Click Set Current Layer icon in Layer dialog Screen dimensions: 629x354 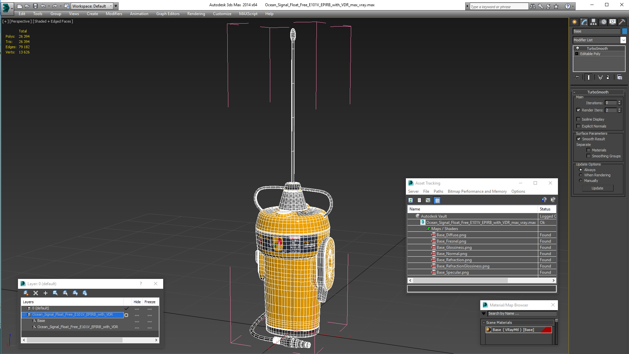pos(65,293)
